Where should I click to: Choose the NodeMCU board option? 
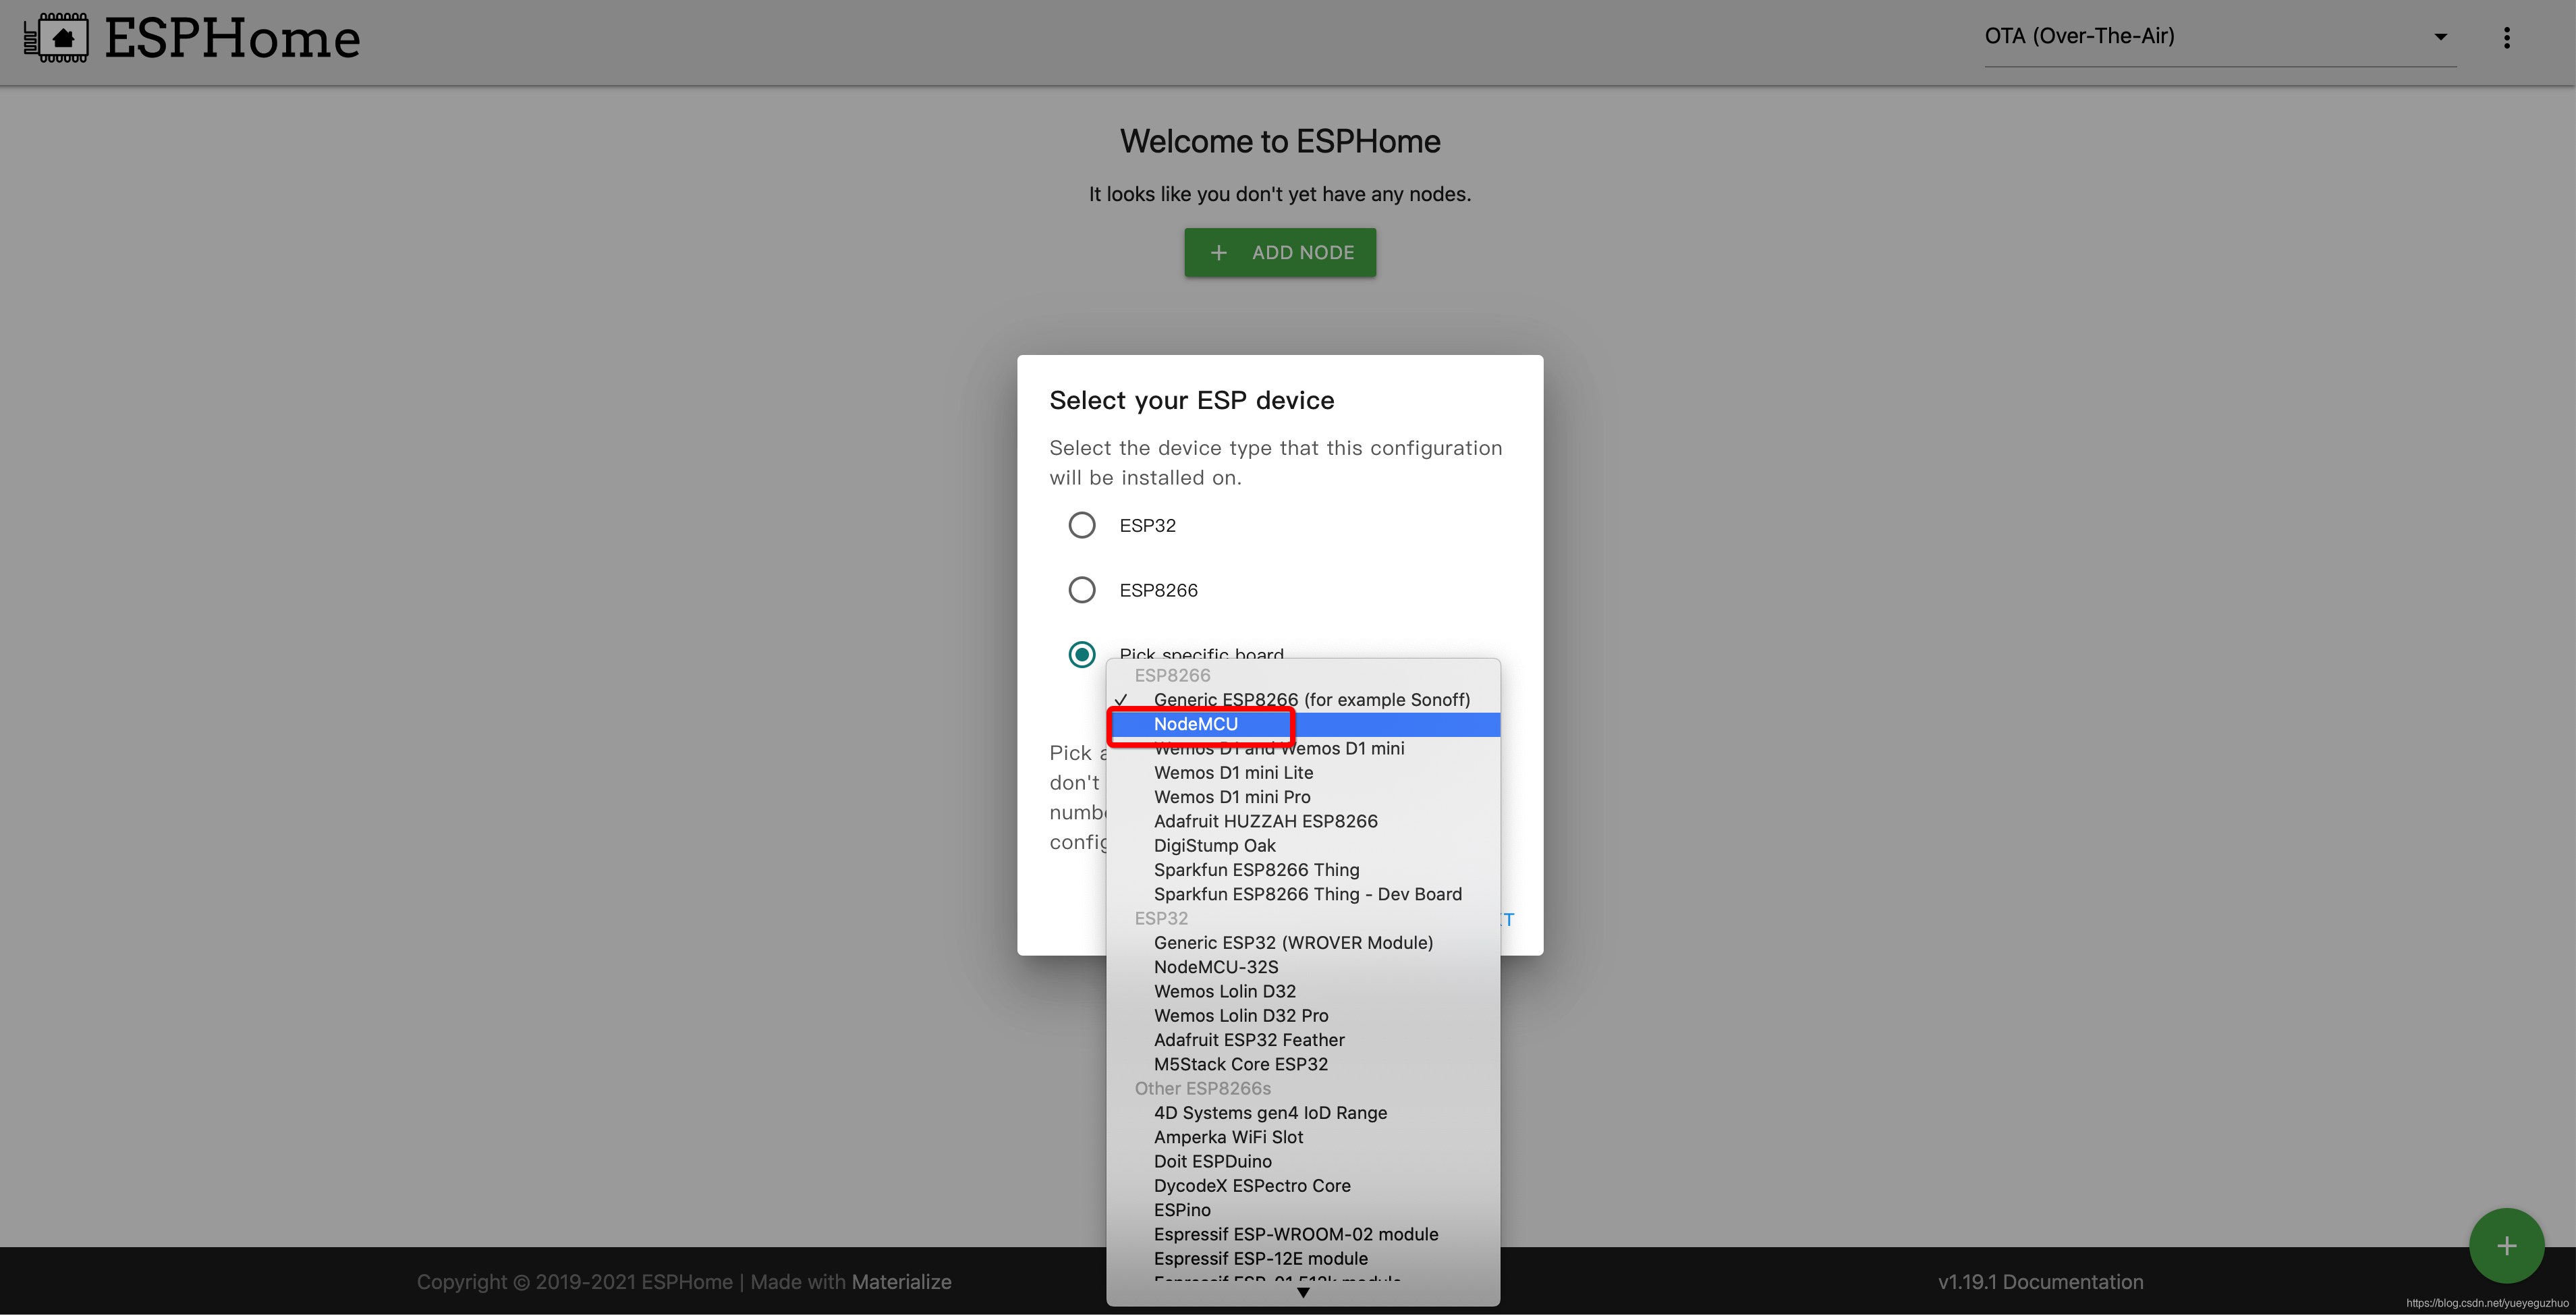(1303, 724)
